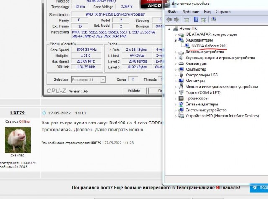Expand the Порты (COM и LPT) node
The image size is (268, 199).
click(175, 93)
